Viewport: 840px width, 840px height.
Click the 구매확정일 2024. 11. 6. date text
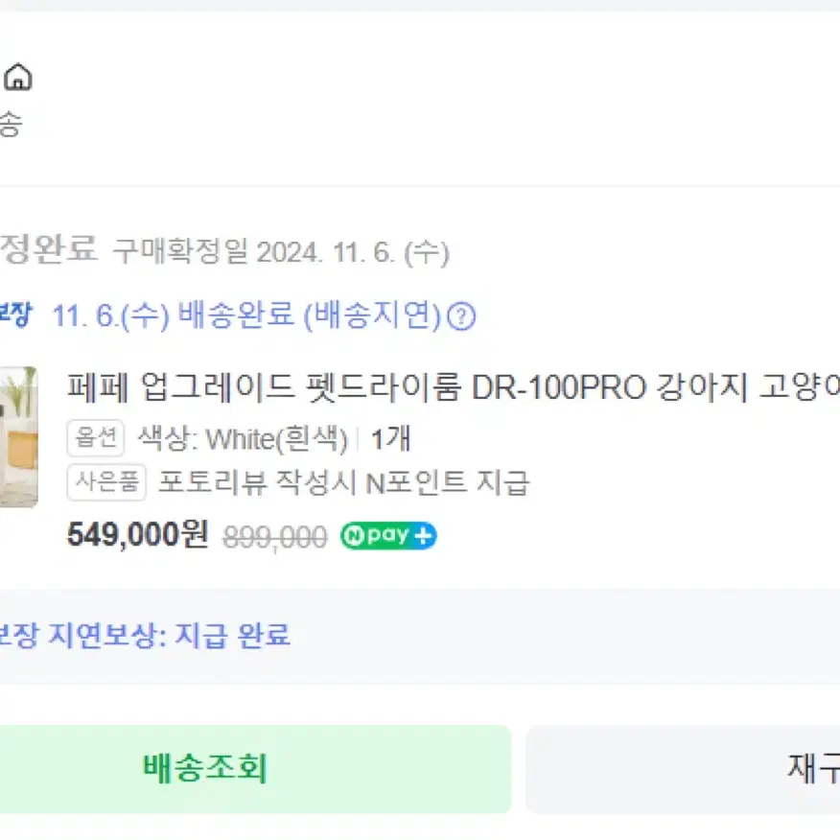[281, 251]
